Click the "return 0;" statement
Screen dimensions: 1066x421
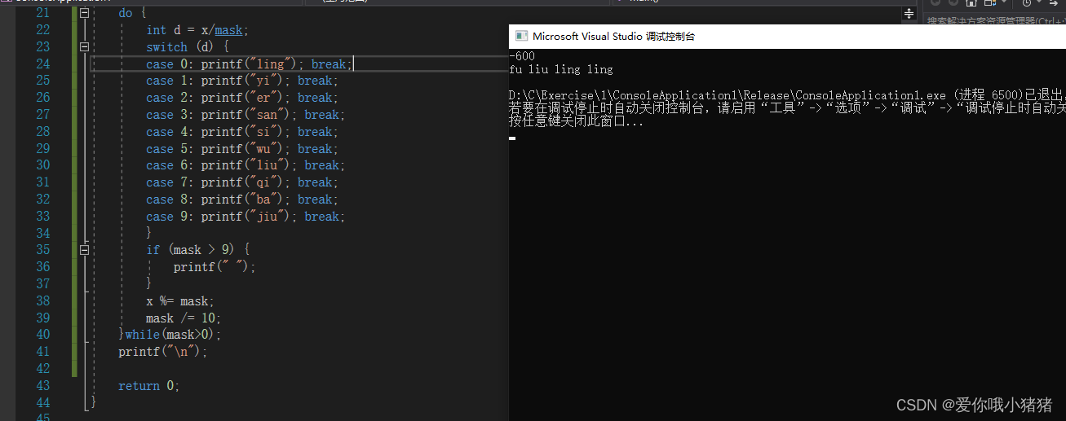click(148, 386)
